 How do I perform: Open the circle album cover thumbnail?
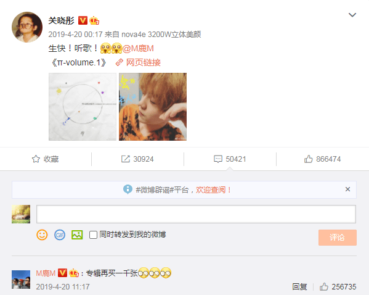[x=83, y=107]
